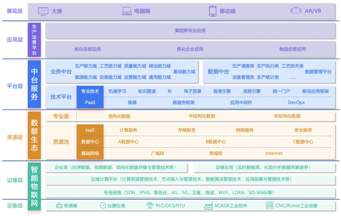
Task: Click the sensor icon beside 传感器
Action: [59, 206]
